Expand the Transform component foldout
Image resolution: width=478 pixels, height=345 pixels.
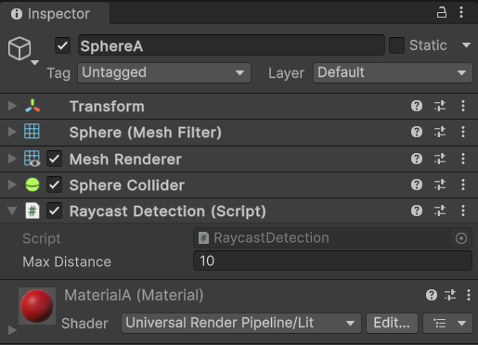[12, 106]
